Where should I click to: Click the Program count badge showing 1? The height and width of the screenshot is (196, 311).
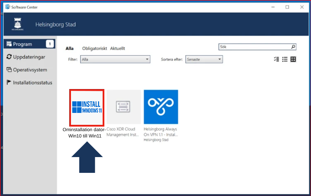click(x=50, y=44)
